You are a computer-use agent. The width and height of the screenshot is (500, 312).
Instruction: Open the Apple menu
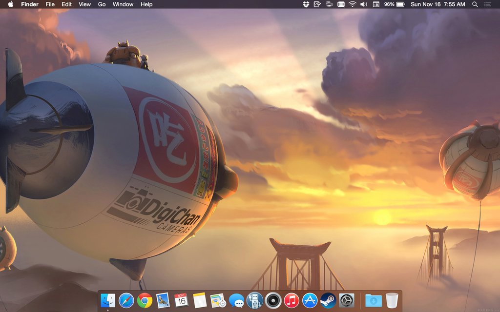(11, 4)
